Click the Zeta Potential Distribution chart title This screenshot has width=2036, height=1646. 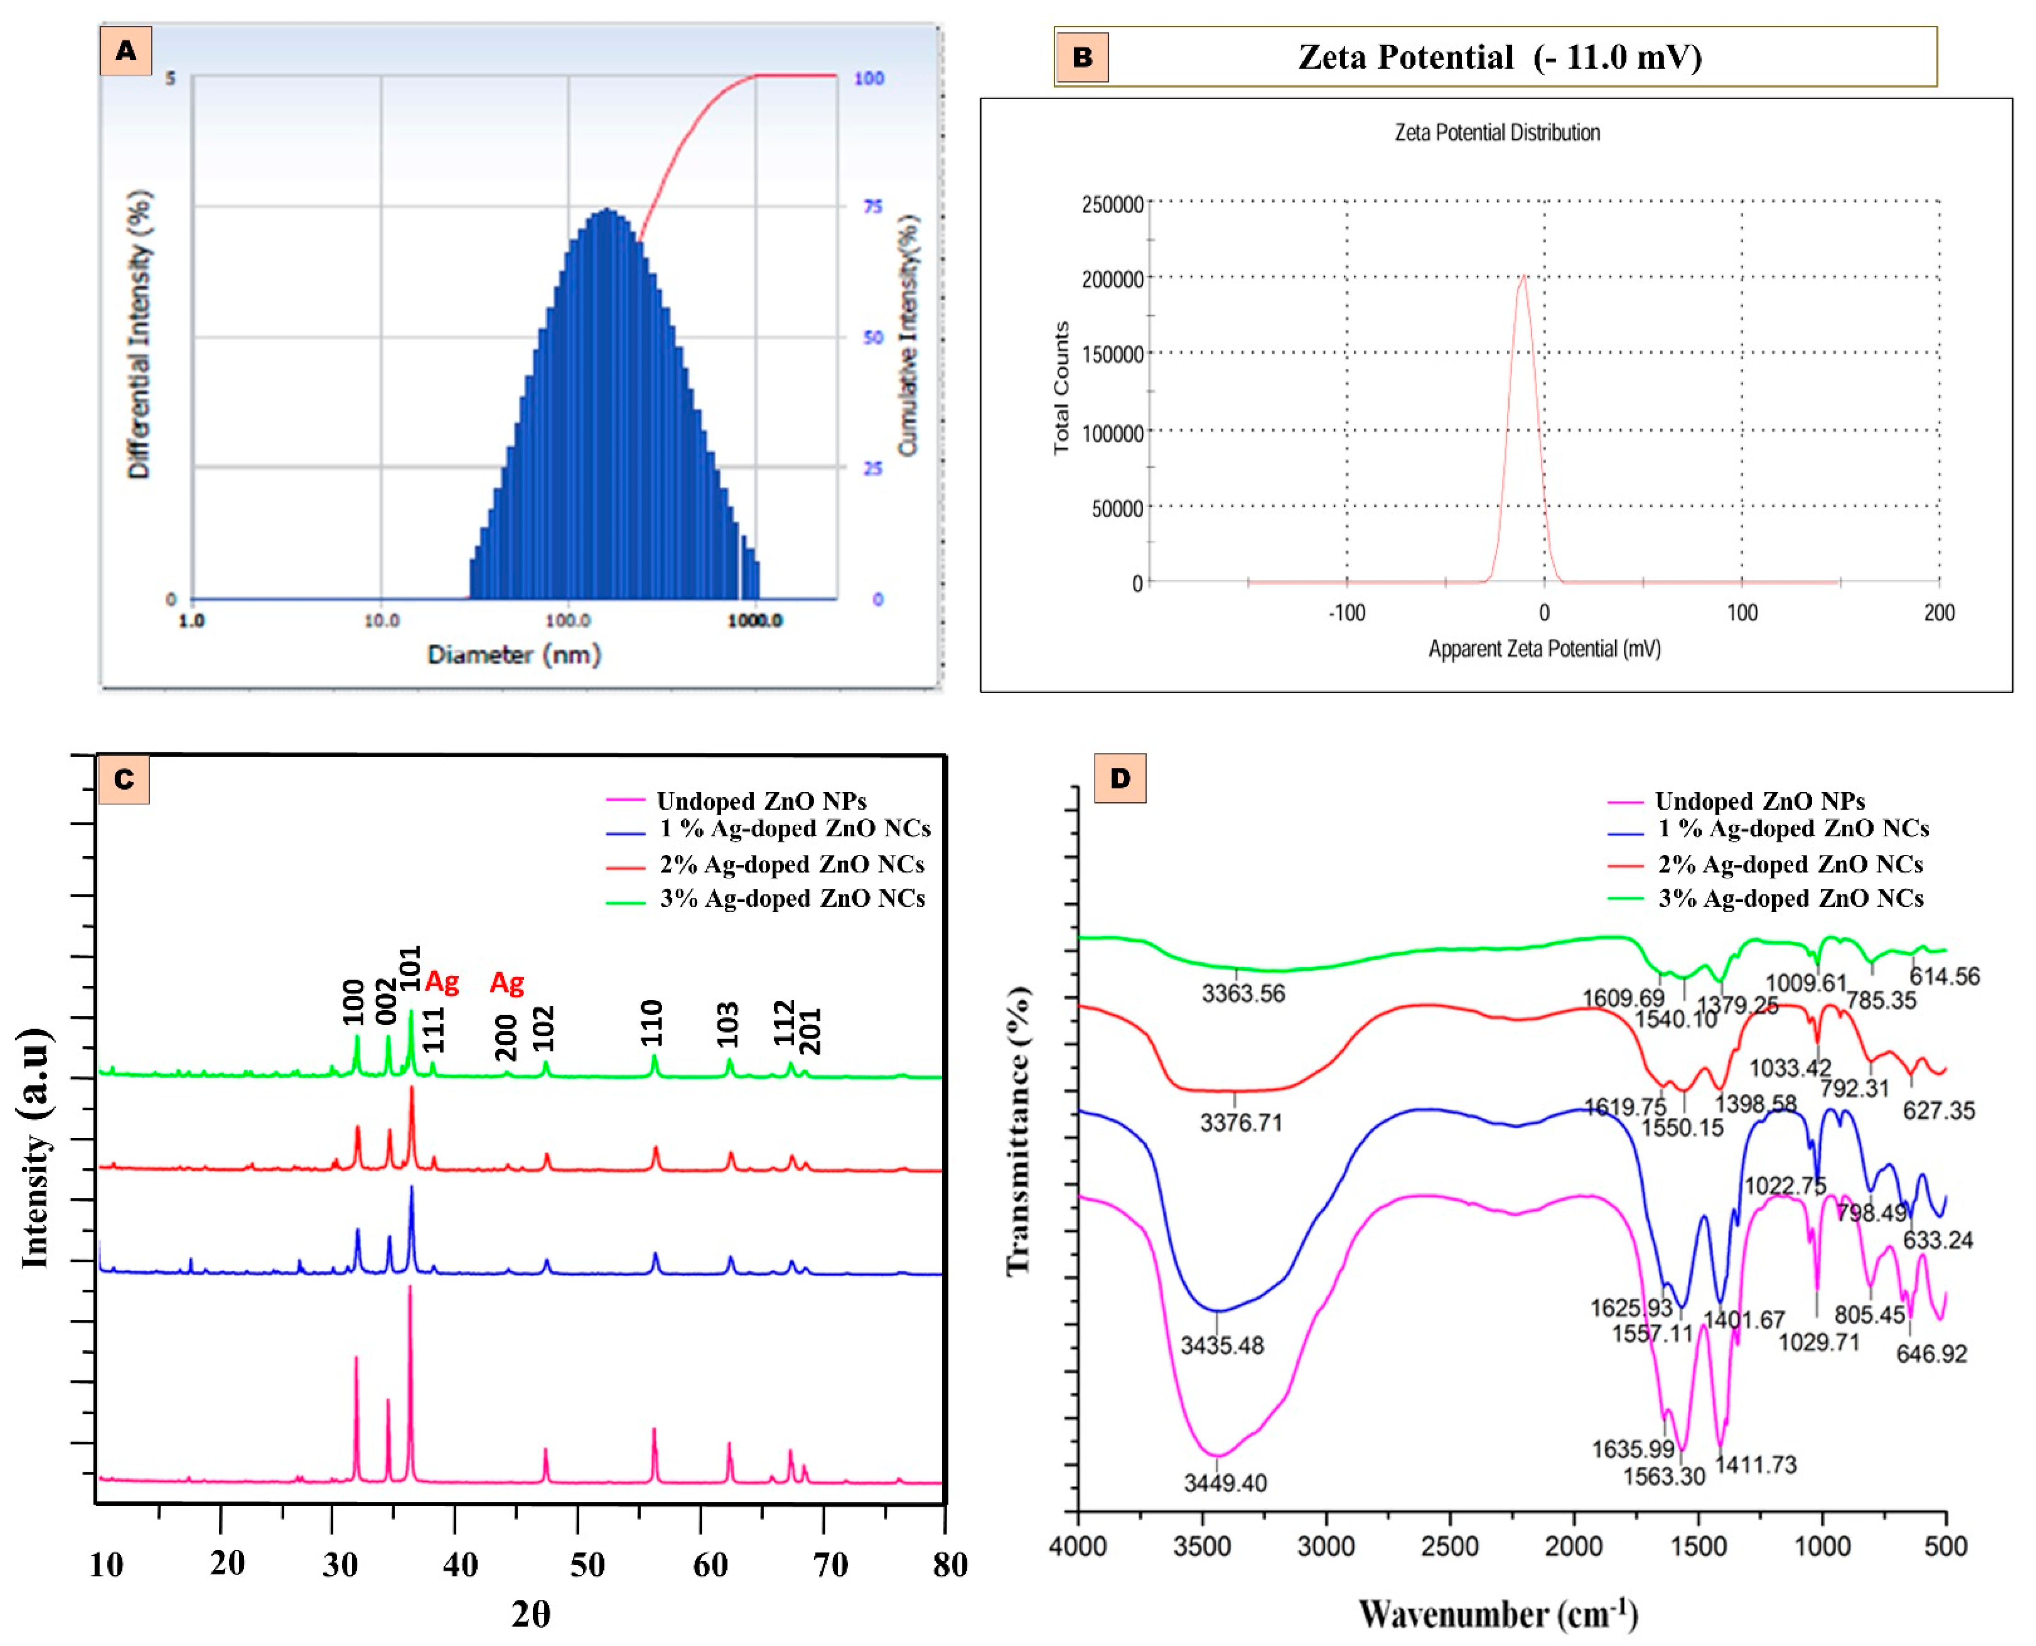click(1497, 133)
